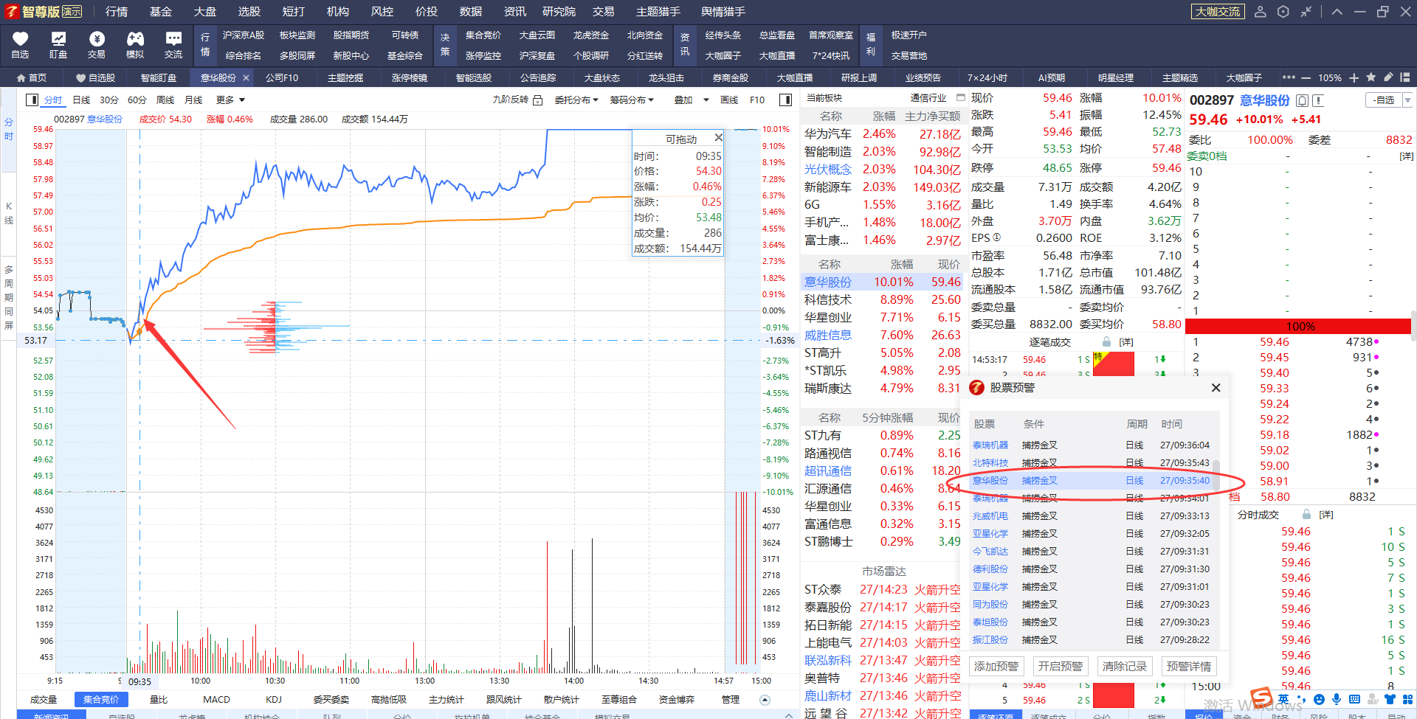Open the 筹码分布 dropdown
Image resolution: width=1417 pixels, height=719 pixels.
tap(632, 100)
